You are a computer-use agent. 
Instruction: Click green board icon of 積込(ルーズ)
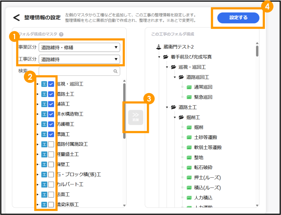pyautogui.click(x=189, y=188)
